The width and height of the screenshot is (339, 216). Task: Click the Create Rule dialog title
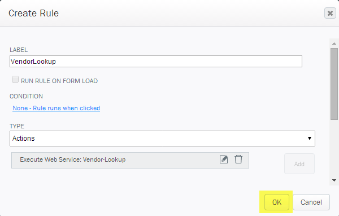tap(33, 13)
